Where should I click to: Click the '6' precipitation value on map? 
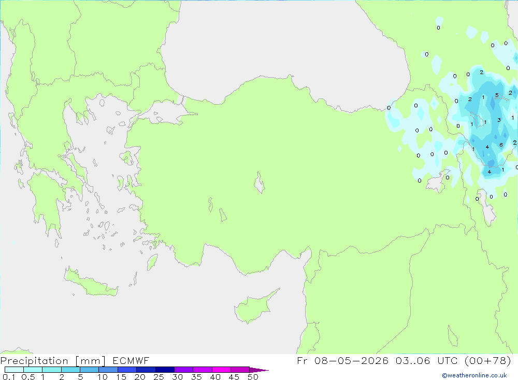pyautogui.click(x=501, y=145)
